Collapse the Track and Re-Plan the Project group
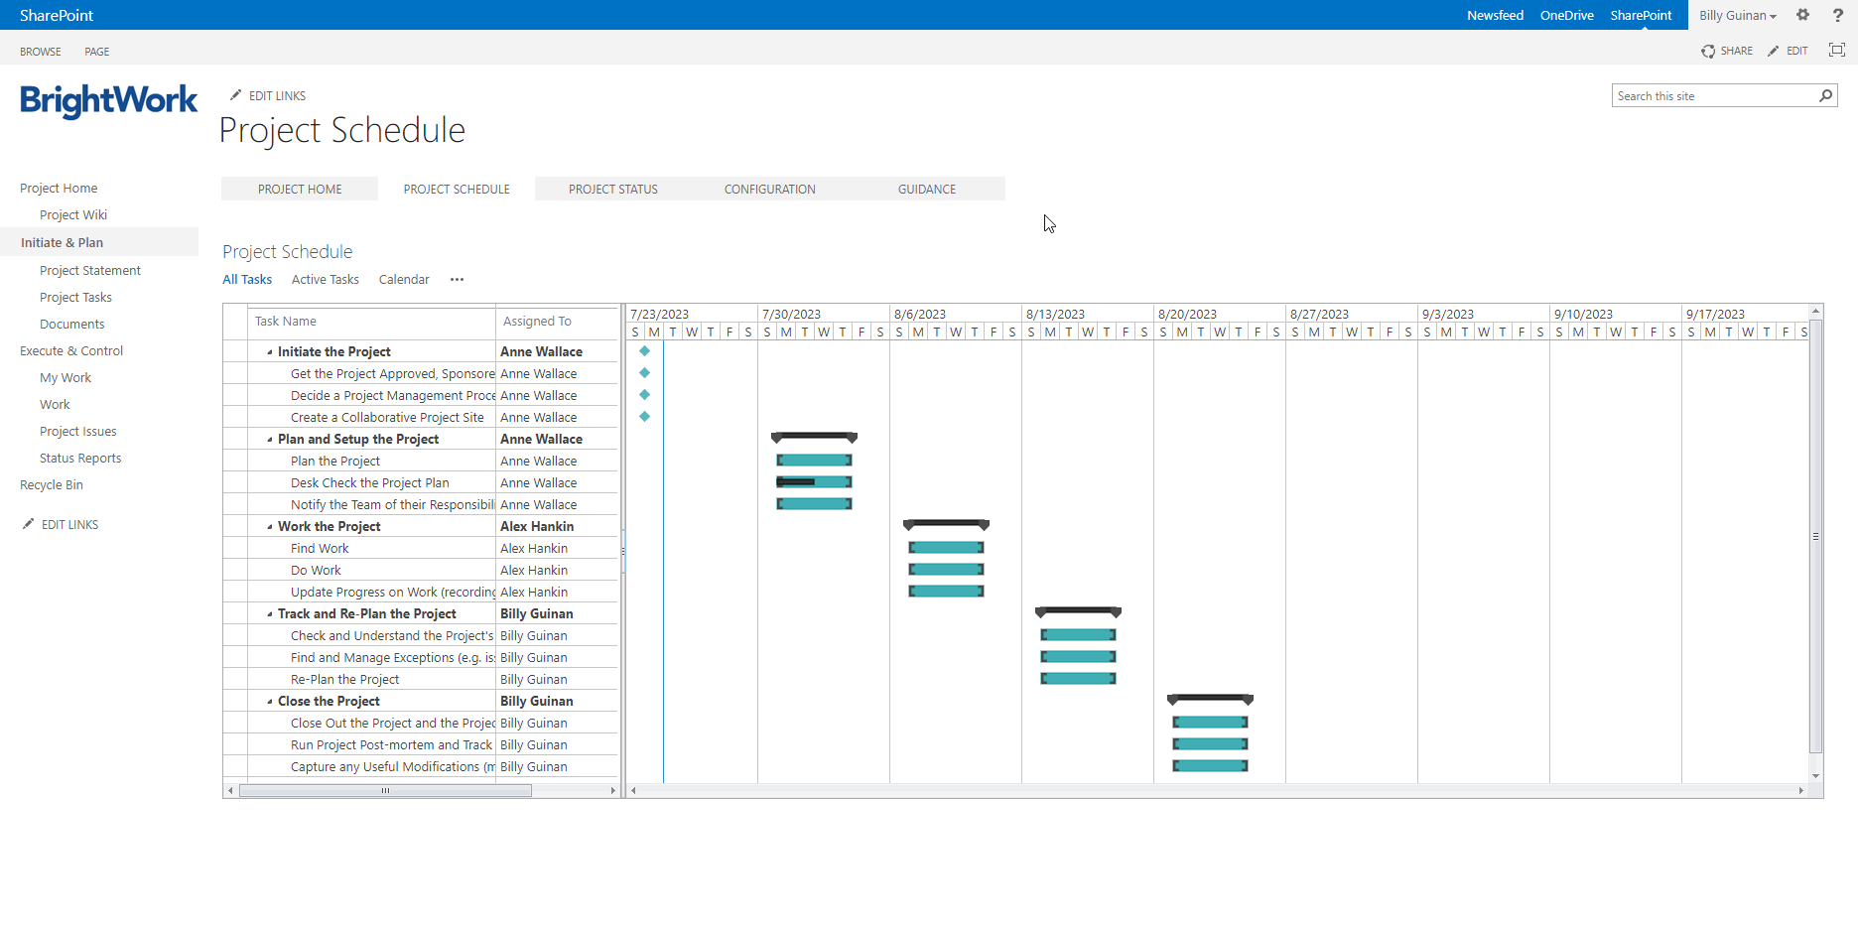This screenshot has width=1858, height=930. click(271, 613)
